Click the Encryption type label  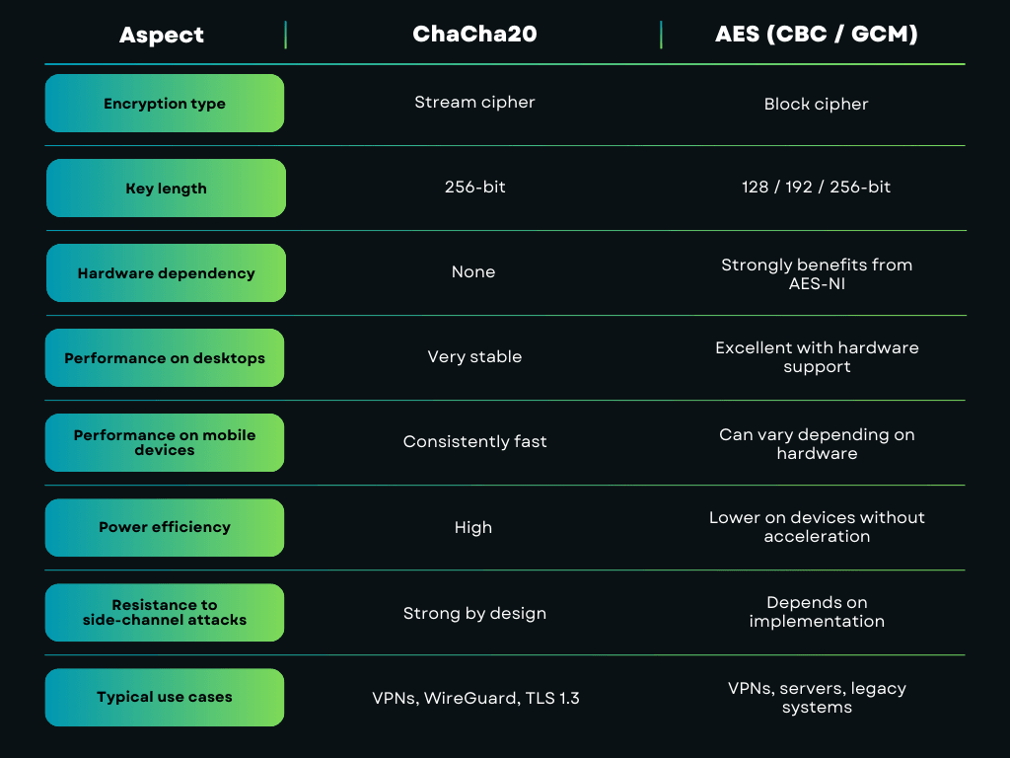click(165, 103)
